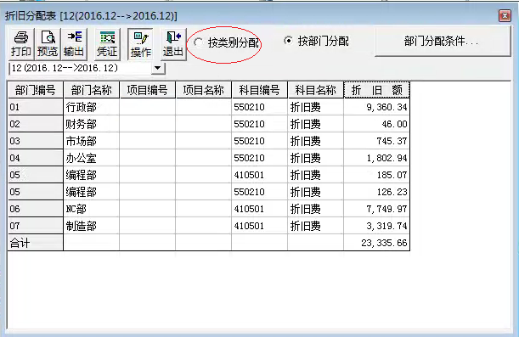Close the 折旧分配表 window
Viewport: 519px width, 337px height.
(505, 15)
